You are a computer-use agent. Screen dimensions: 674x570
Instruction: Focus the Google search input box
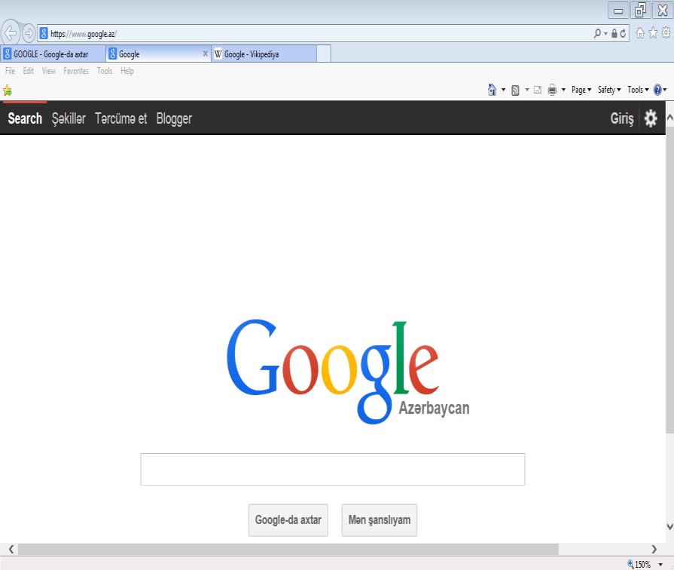[x=333, y=469]
